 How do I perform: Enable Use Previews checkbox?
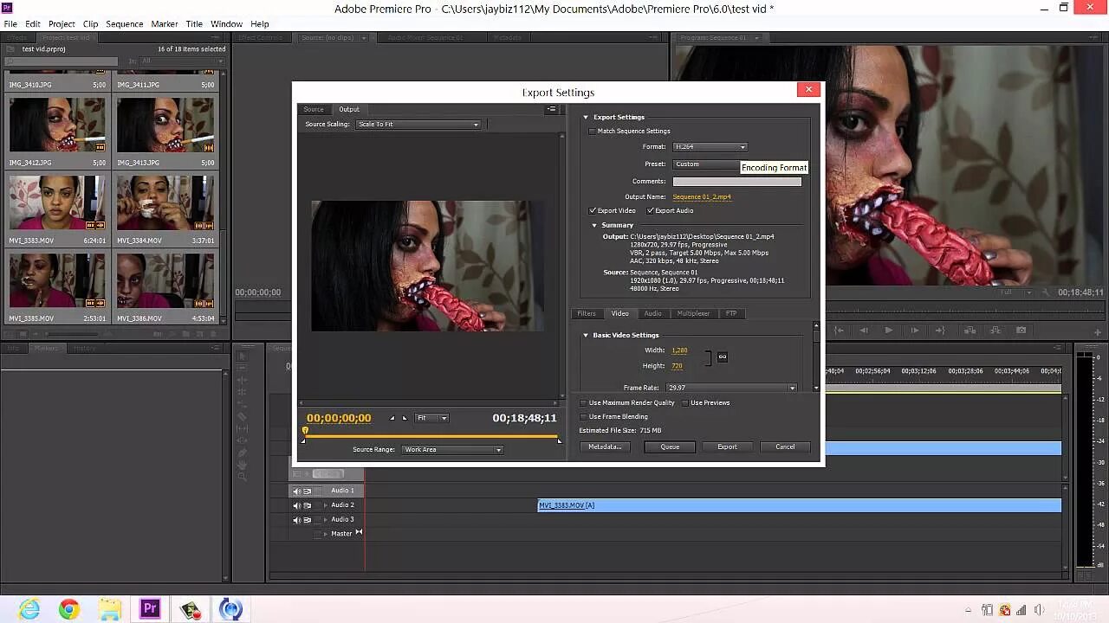pos(684,403)
